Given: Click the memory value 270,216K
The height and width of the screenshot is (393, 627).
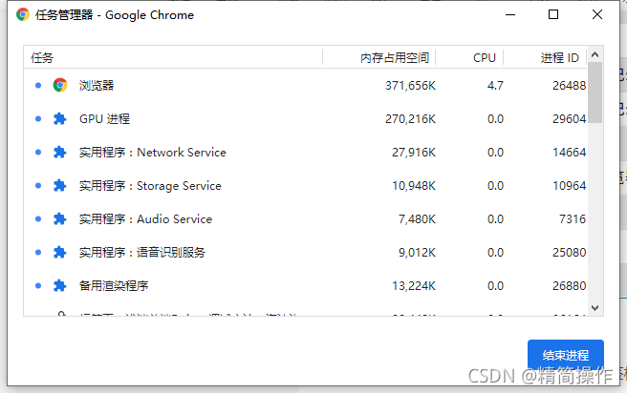Looking at the screenshot, I should coord(410,119).
